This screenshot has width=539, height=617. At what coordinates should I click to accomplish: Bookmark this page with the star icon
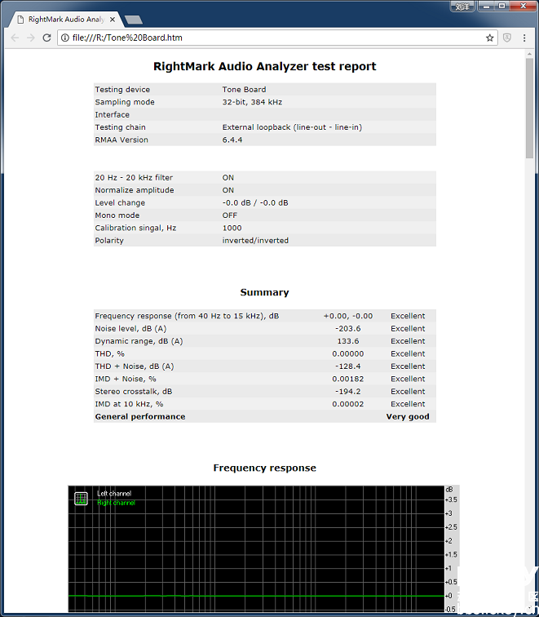pos(489,38)
